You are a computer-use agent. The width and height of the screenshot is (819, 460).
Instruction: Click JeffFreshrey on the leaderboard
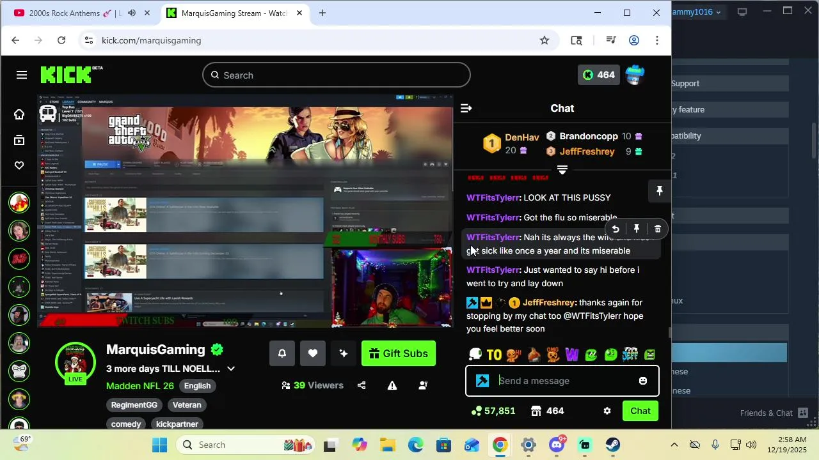pos(587,151)
